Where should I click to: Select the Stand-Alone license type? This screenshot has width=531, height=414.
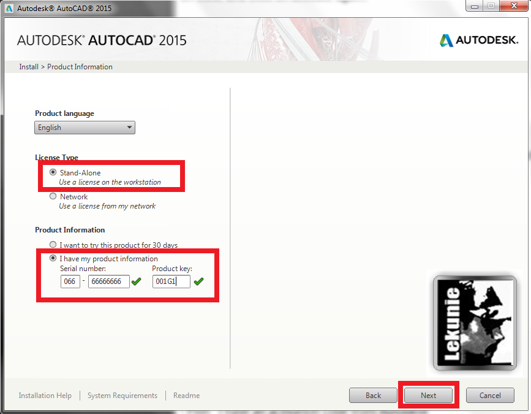(x=53, y=173)
